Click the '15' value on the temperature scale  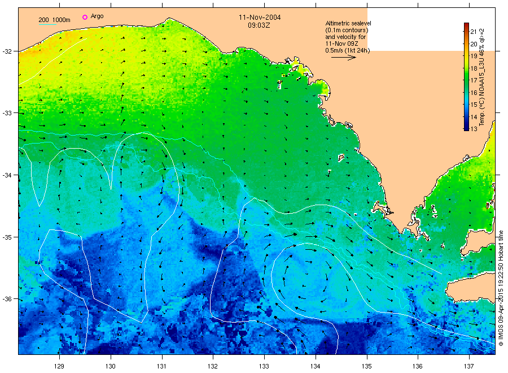point(474,105)
